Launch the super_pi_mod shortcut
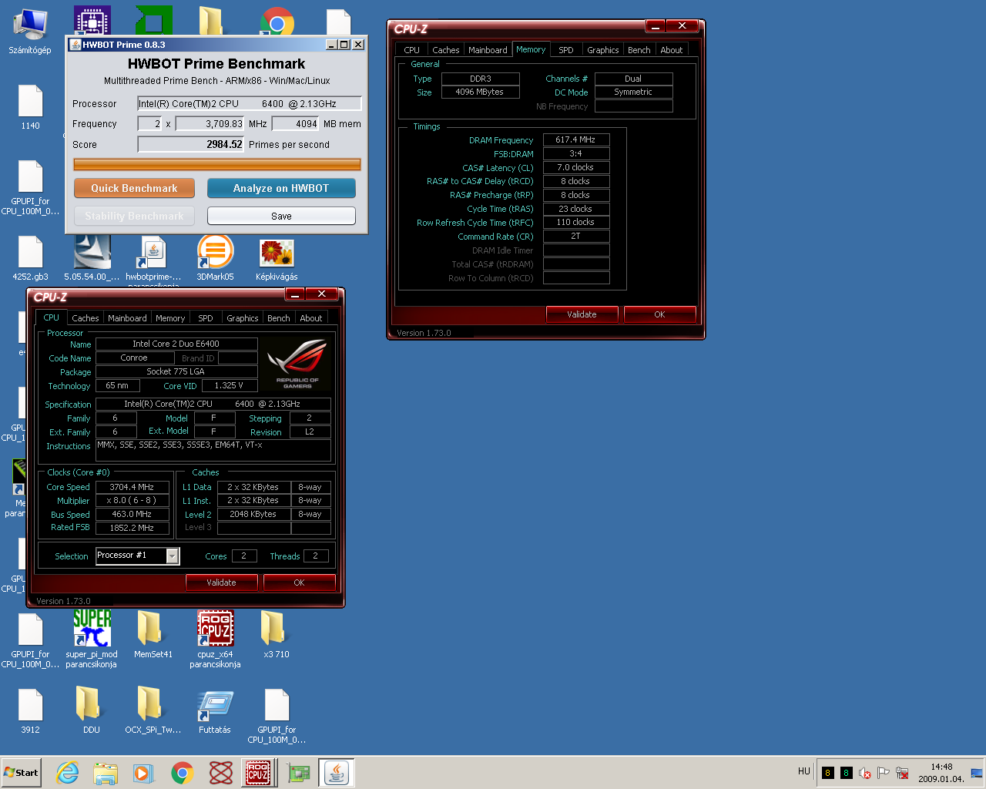Screen dimensions: 986x789 point(92,639)
